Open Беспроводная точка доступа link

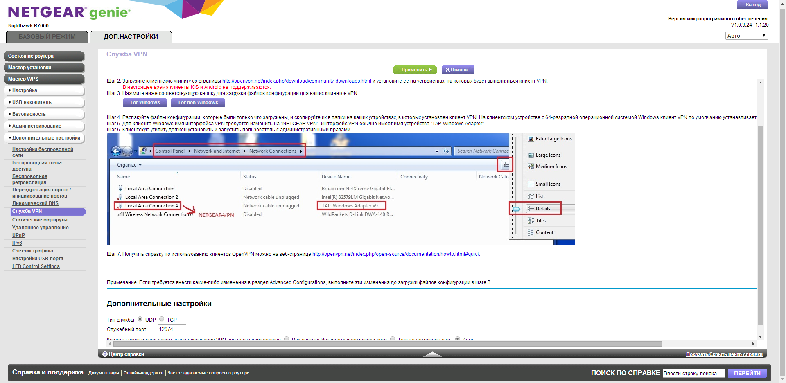(37, 166)
